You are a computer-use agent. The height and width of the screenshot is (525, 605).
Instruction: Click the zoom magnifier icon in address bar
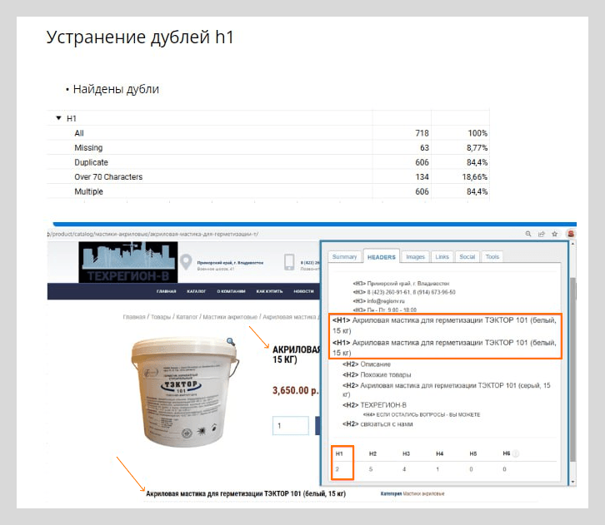[528, 234]
